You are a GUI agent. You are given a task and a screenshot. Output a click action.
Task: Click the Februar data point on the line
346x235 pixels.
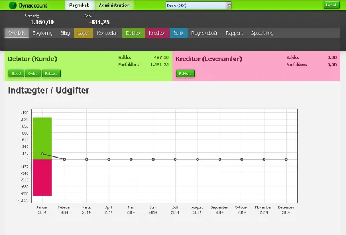coord(65,159)
